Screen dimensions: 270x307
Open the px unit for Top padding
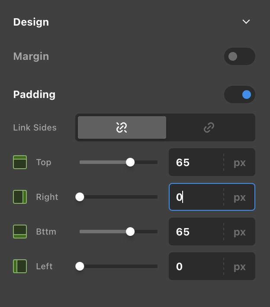point(239,163)
